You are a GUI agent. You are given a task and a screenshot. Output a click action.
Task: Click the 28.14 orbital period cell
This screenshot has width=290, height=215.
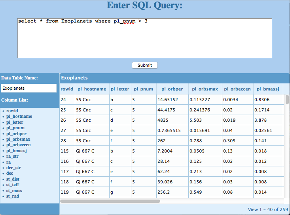[172, 161]
